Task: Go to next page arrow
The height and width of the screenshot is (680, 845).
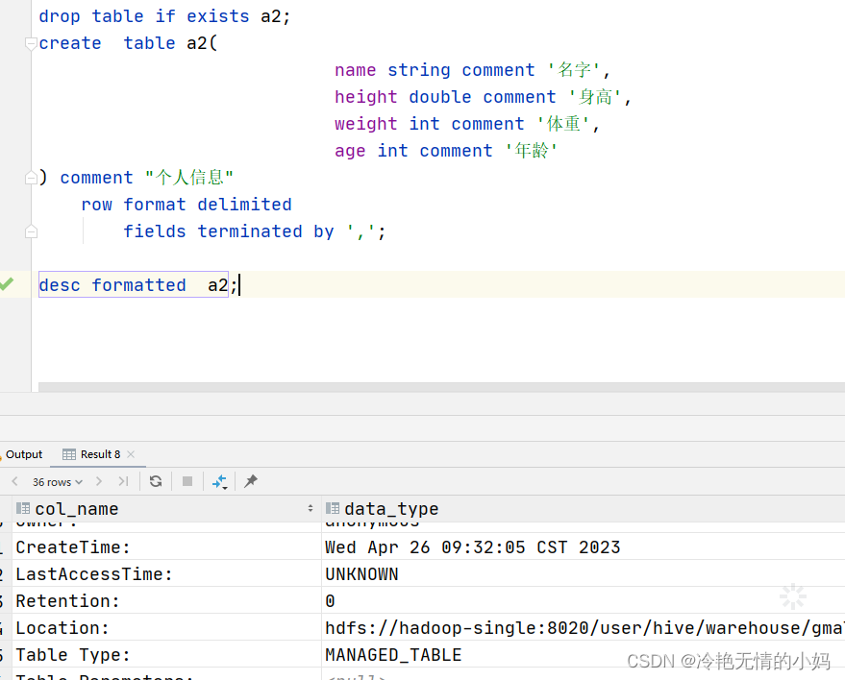Action: 99,481
